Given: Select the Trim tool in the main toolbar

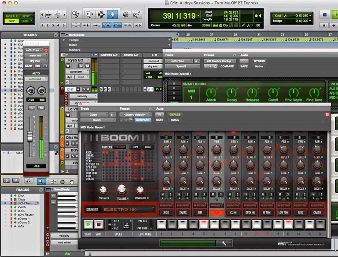Looking at the screenshot, I should click(90, 15).
